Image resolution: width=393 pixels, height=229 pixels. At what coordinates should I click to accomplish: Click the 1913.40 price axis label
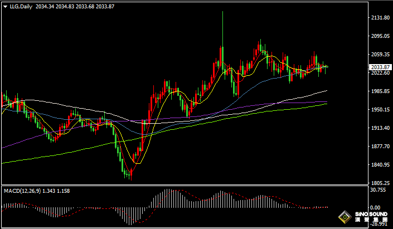(380, 128)
